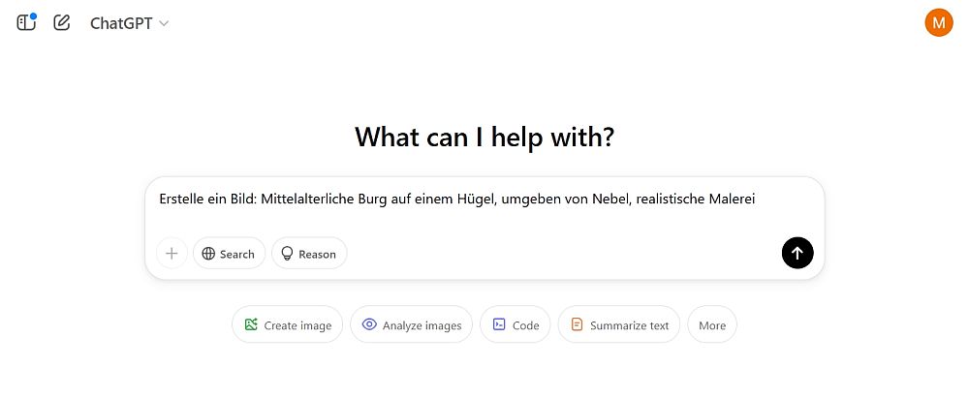
Task: Select the Summarize text suggestion chip
Action: point(619,325)
